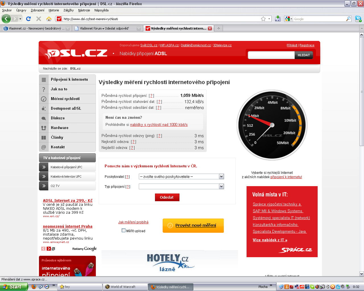Click the Registrace link
The image size is (364, 291).
(x=307, y=45)
